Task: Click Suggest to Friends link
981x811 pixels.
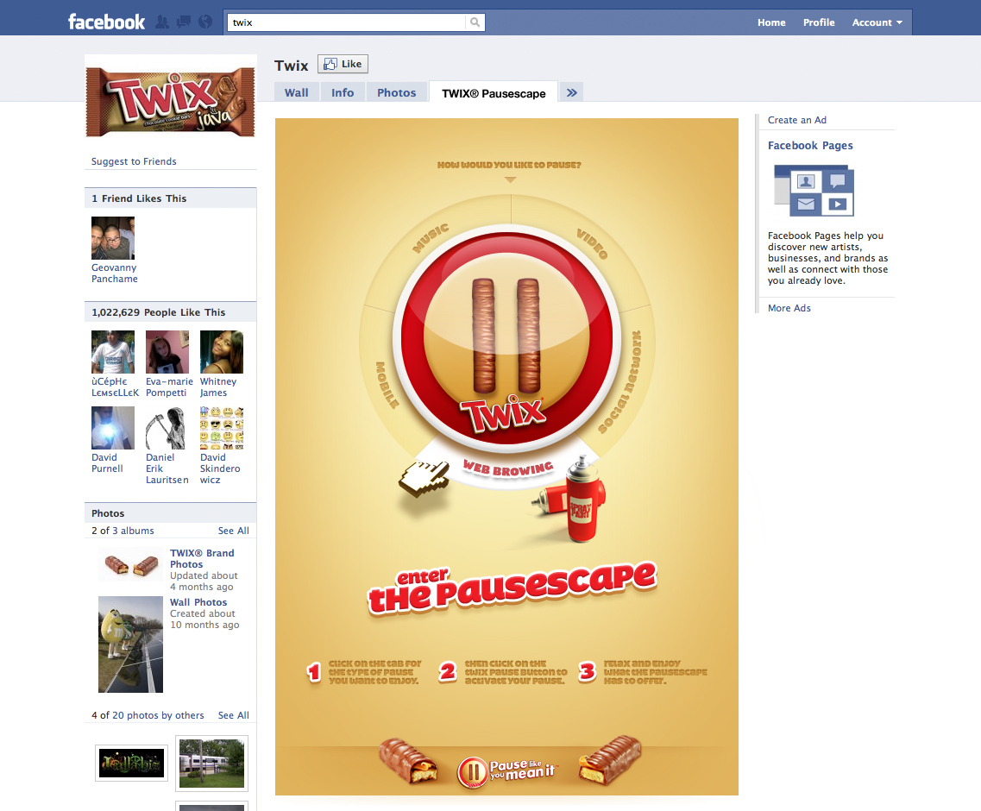Action: (x=134, y=161)
